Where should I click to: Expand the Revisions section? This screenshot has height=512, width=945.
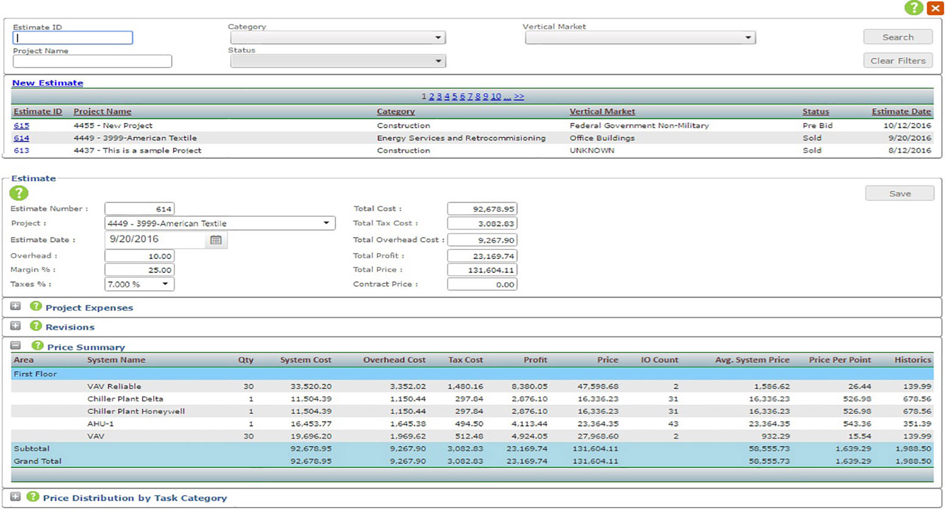click(x=16, y=326)
